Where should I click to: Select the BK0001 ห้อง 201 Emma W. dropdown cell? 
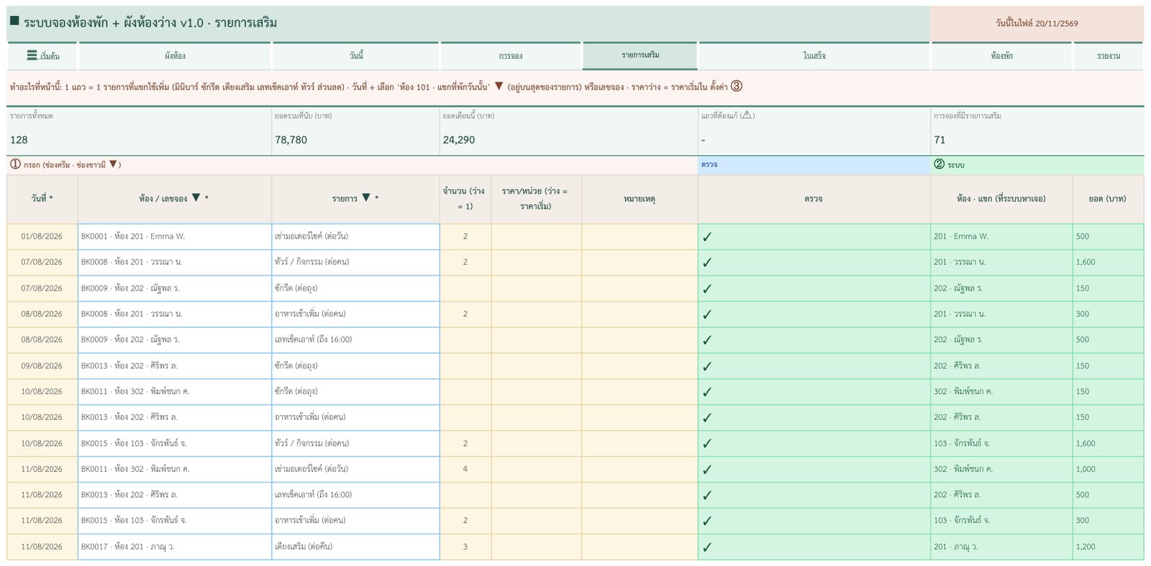tap(175, 237)
